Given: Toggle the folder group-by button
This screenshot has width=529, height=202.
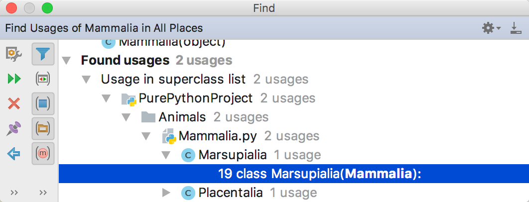Looking at the screenshot, I should [43, 129].
